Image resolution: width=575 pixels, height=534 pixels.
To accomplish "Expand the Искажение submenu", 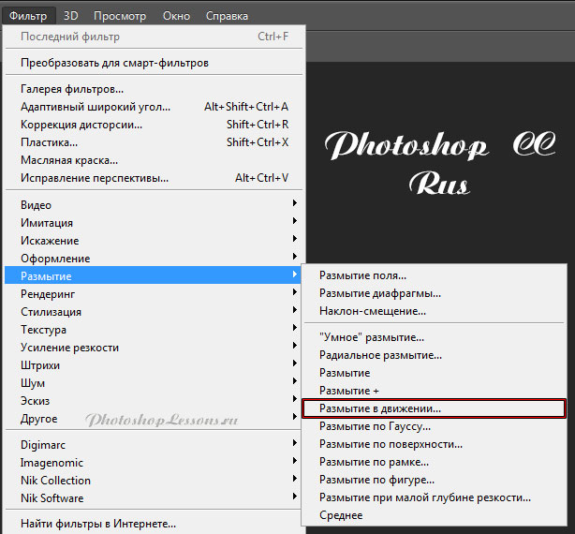I will coord(154,241).
